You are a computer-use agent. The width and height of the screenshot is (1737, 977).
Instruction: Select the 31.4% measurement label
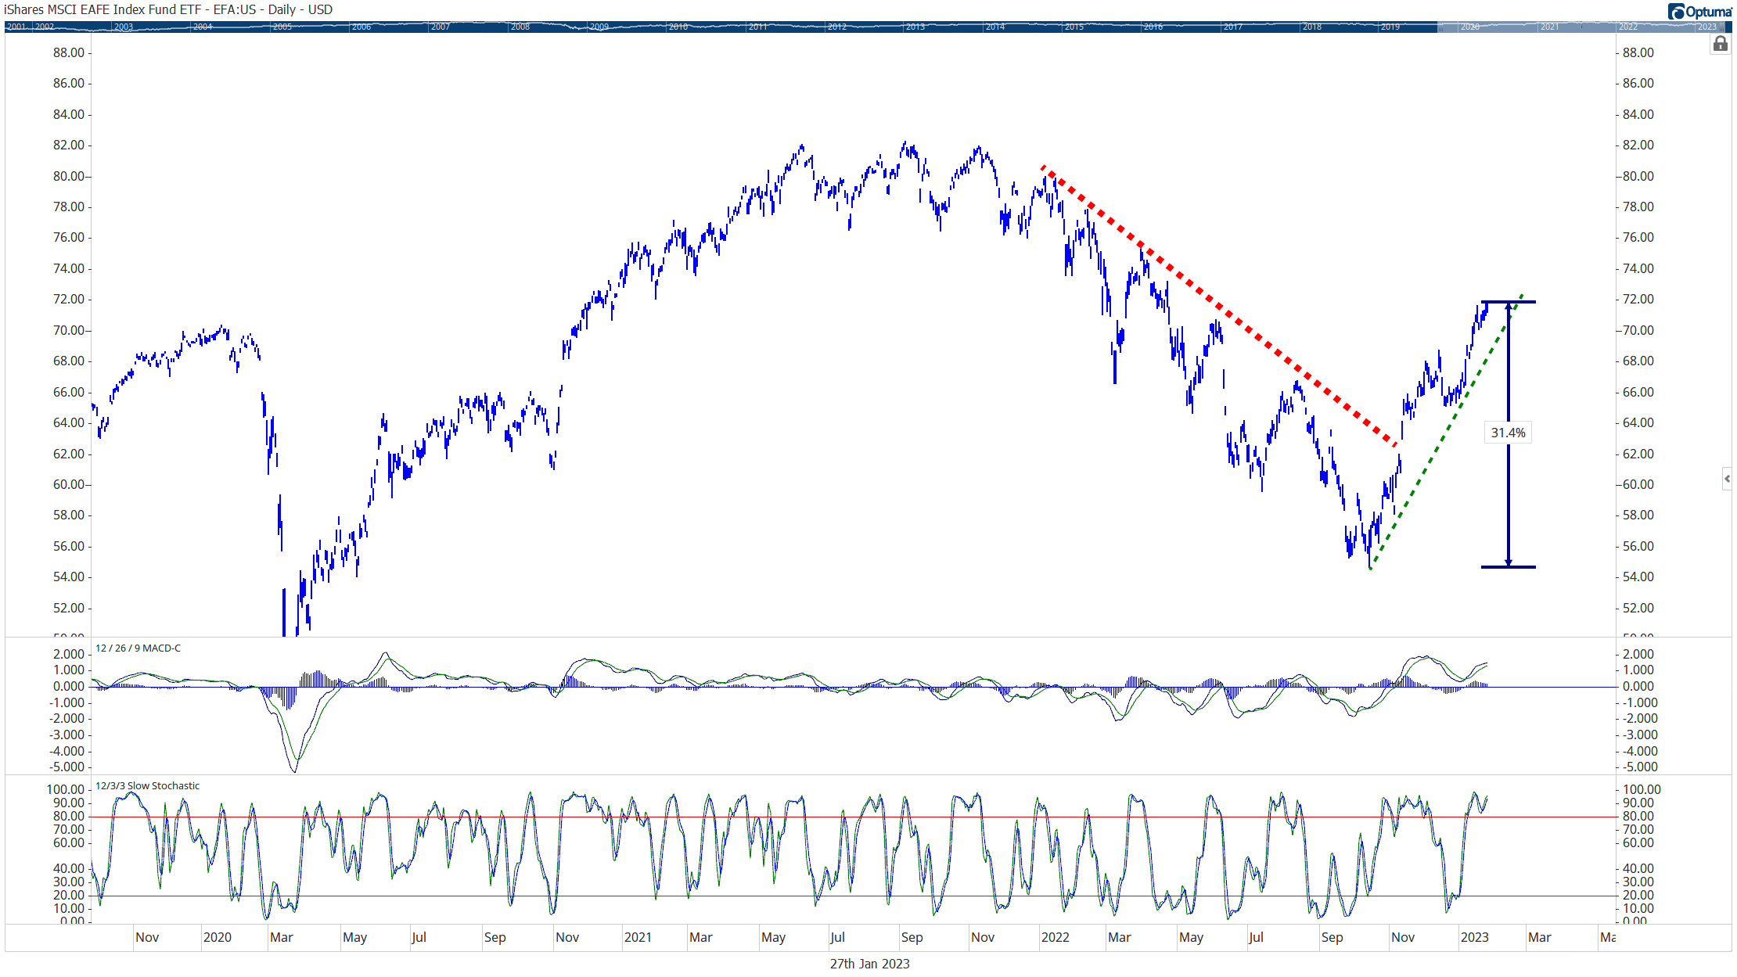point(1508,433)
